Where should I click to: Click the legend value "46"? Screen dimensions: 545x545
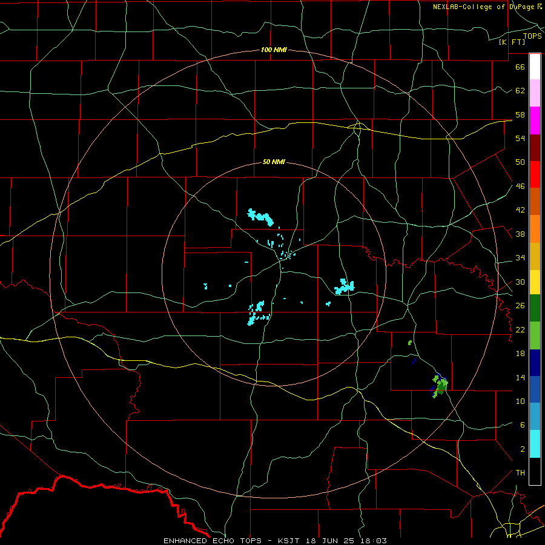pos(520,186)
